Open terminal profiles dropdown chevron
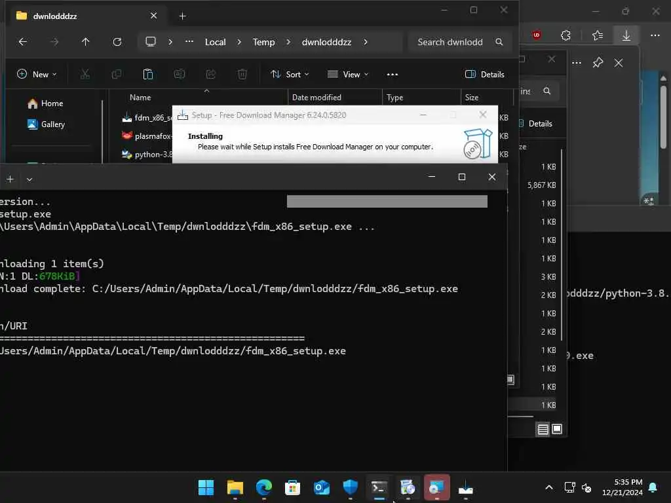The width and height of the screenshot is (671, 503). pyautogui.click(x=29, y=179)
